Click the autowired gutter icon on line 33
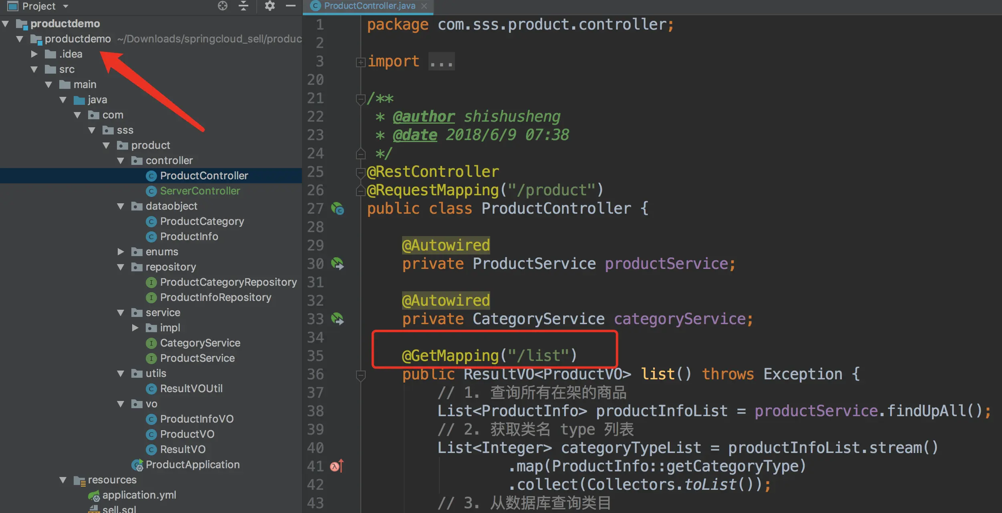Viewport: 1002px width, 513px height. [337, 319]
